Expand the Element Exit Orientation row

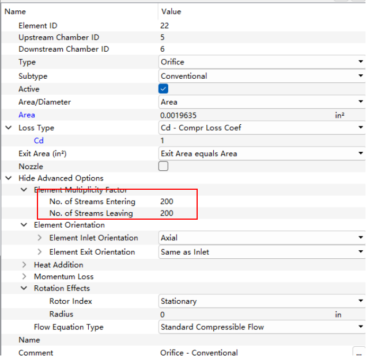point(39,252)
